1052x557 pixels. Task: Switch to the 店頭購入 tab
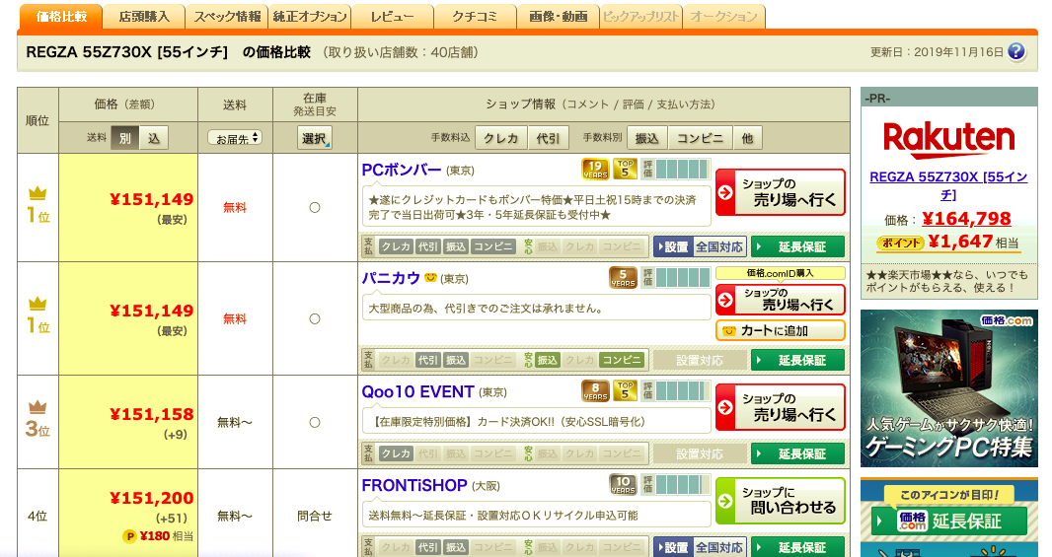point(144,17)
